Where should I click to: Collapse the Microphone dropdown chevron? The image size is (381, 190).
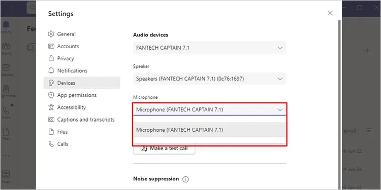[280, 110]
